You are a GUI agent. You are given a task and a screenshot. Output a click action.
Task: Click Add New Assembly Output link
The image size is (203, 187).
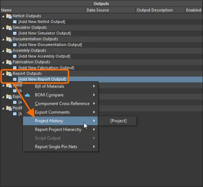click(x=44, y=56)
